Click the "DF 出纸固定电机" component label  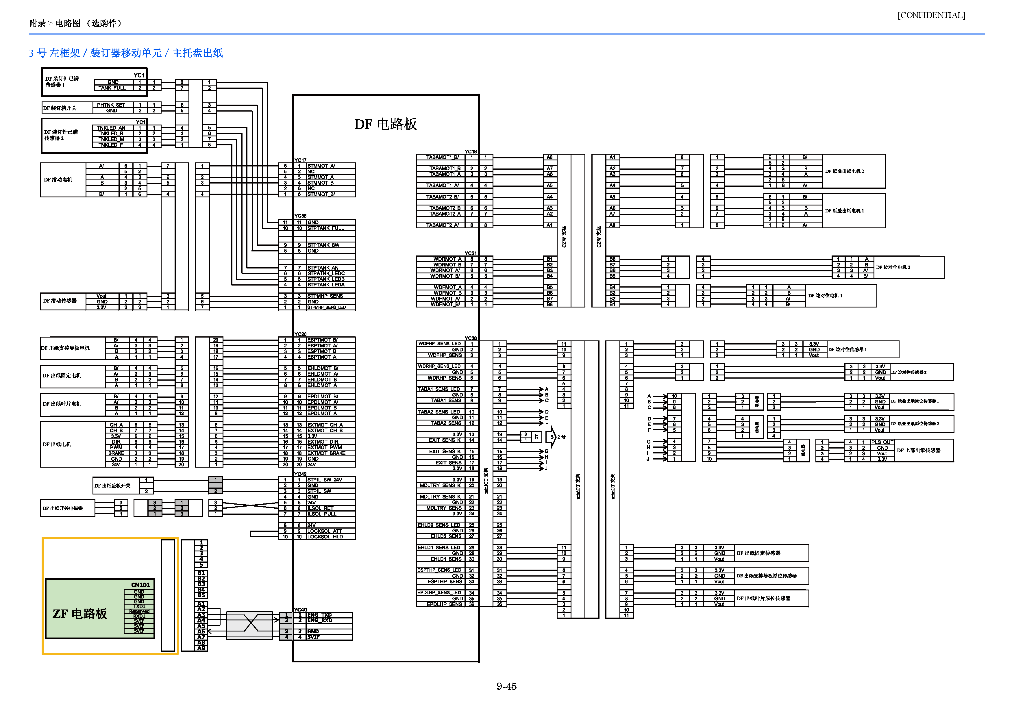[x=62, y=376]
